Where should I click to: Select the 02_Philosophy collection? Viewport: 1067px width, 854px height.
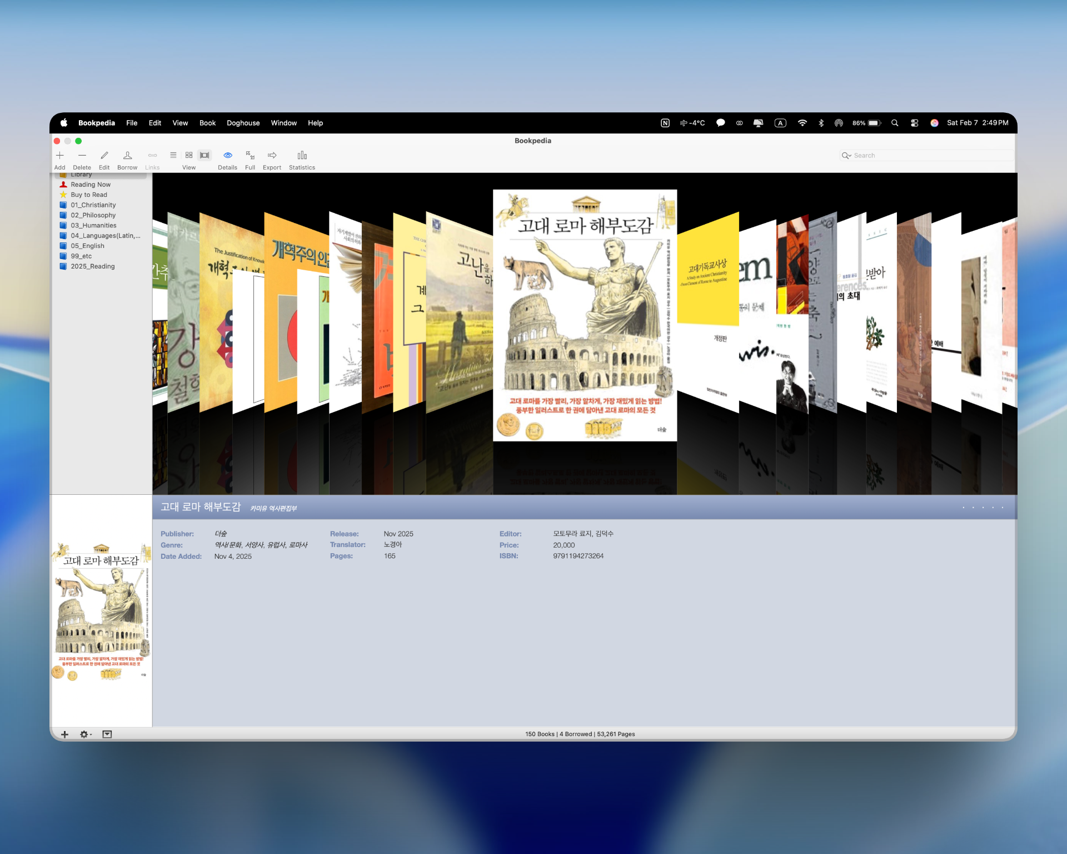93,215
